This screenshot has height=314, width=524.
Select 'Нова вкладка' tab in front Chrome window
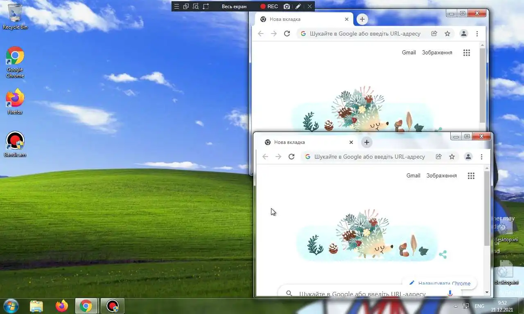tap(308, 142)
